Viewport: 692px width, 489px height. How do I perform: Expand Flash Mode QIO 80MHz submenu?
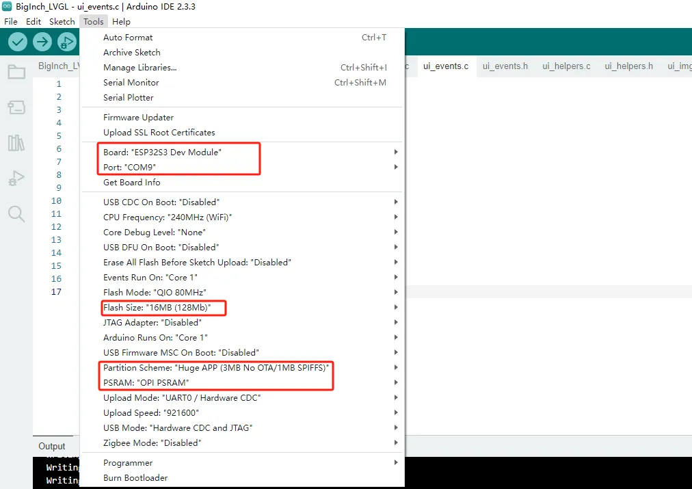(x=242, y=292)
